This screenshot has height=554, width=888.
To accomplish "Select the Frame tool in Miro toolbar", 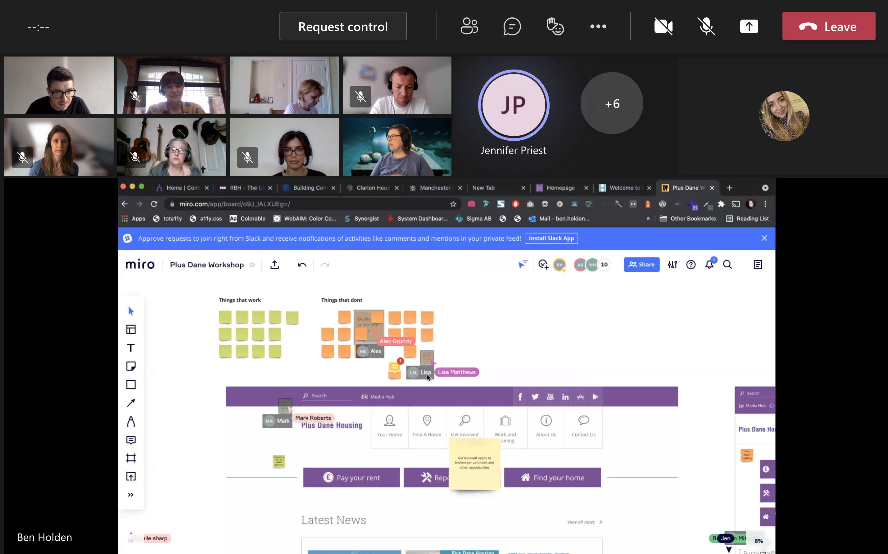I will [x=131, y=458].
